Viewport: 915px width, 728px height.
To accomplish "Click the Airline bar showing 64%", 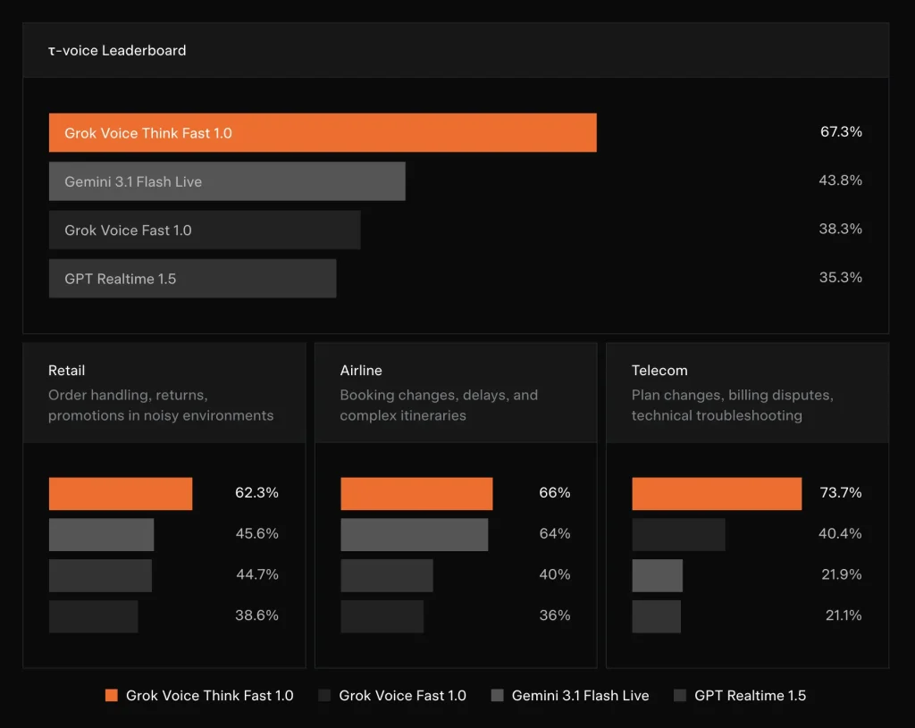I will pos(415,534).
